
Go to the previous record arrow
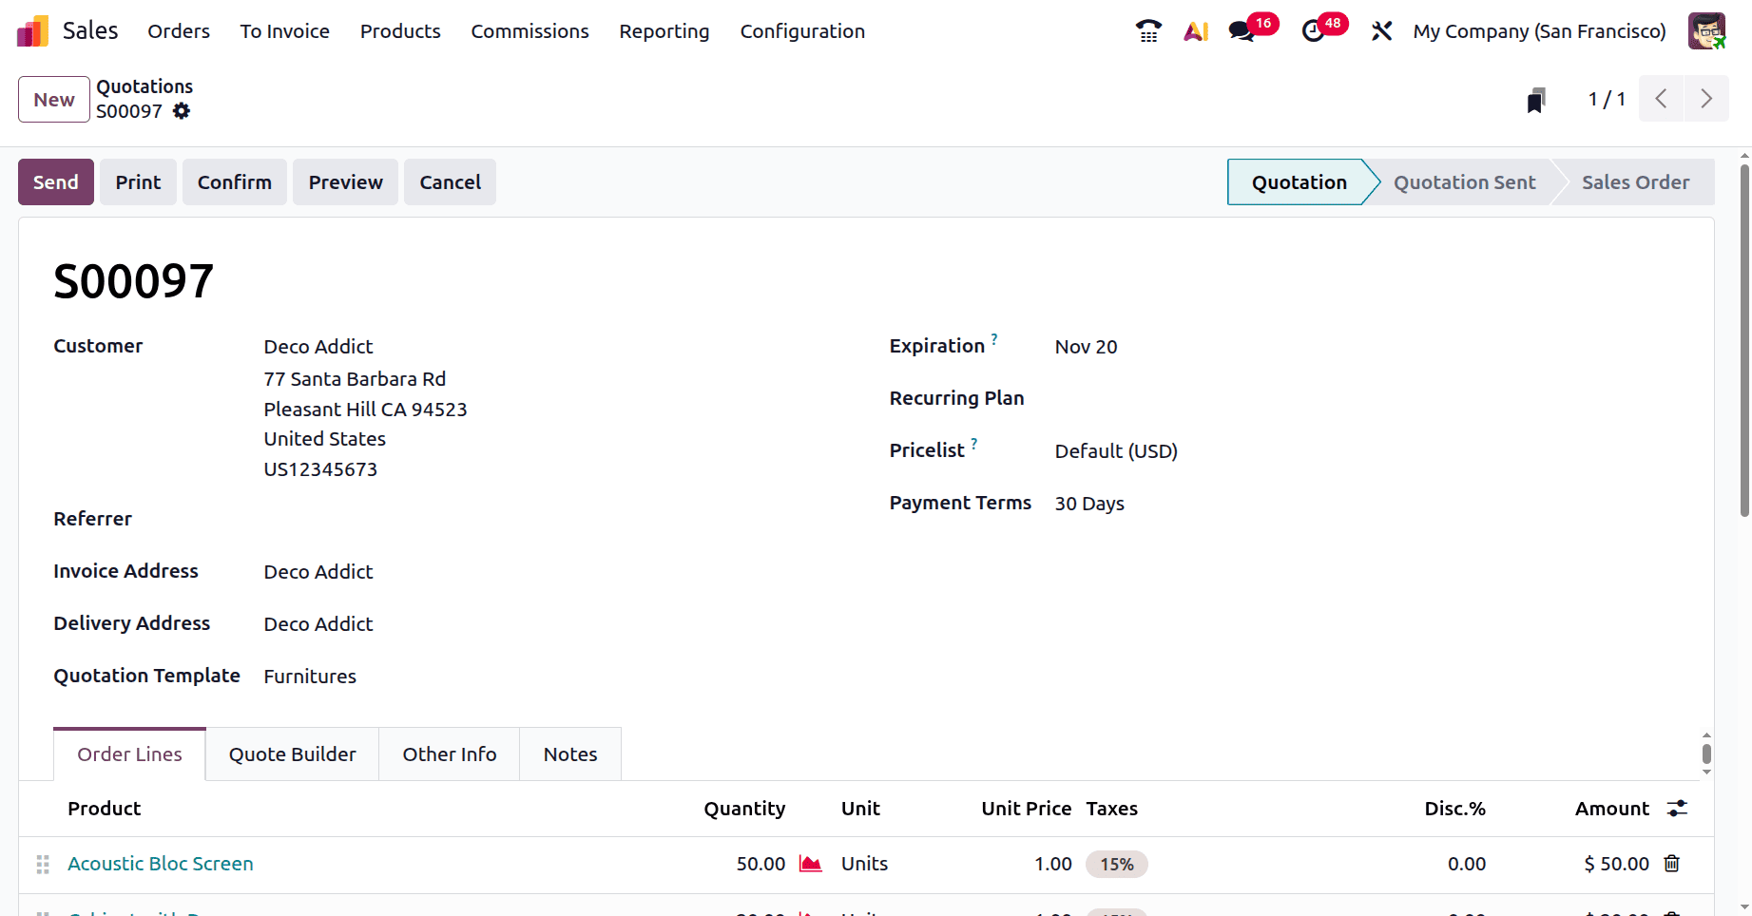(x=1661, y=99)
